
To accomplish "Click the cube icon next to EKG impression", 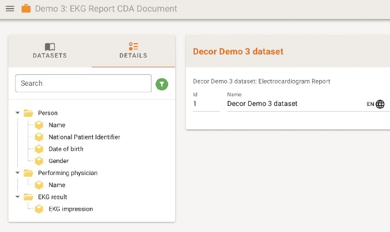I will click(x=39, y=209).
